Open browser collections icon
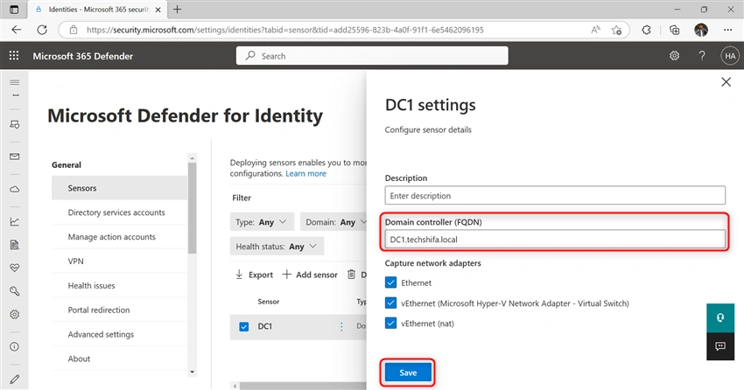 tap(674, 30)
